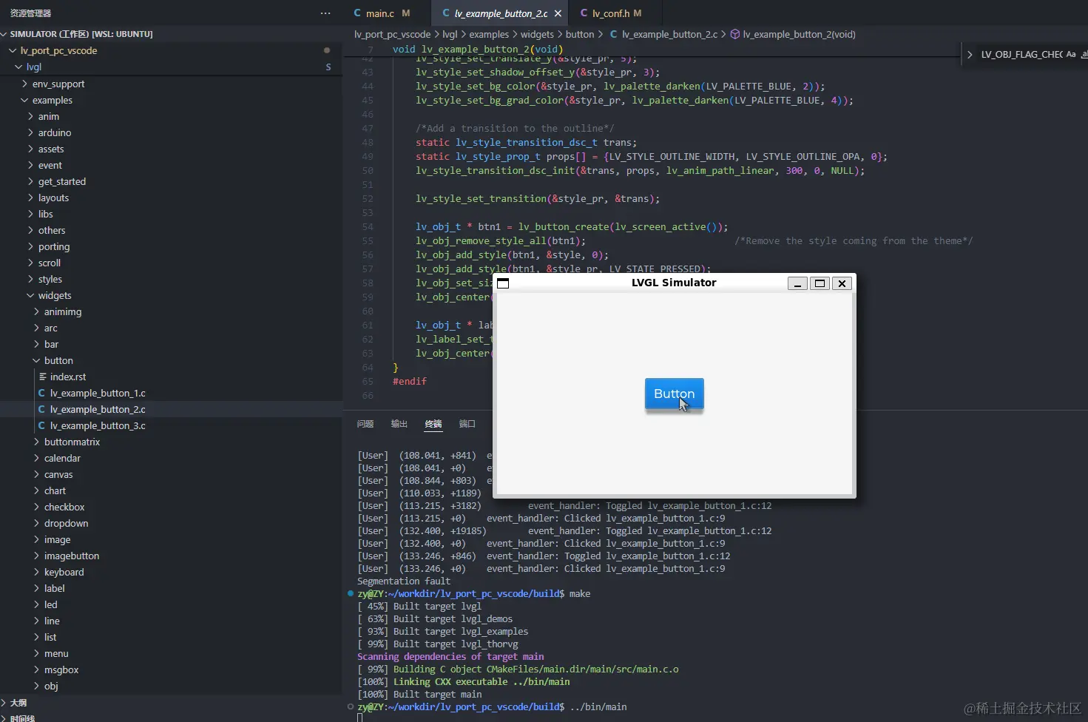The width and height of the screenshot is (1088, 722).
Task: Click C icon of lv_example_button_3.c
Action: tap(41, 425)
